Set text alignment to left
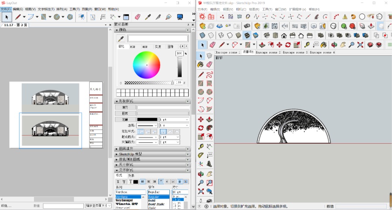Viewport: 392px width, 210px height. coord(143,182)
